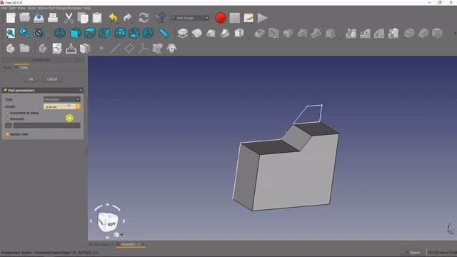Image resolution: width=457 pixels, height=257 pixels.
Task: Click the Fit all zoom icon
Action: (11, 34)
